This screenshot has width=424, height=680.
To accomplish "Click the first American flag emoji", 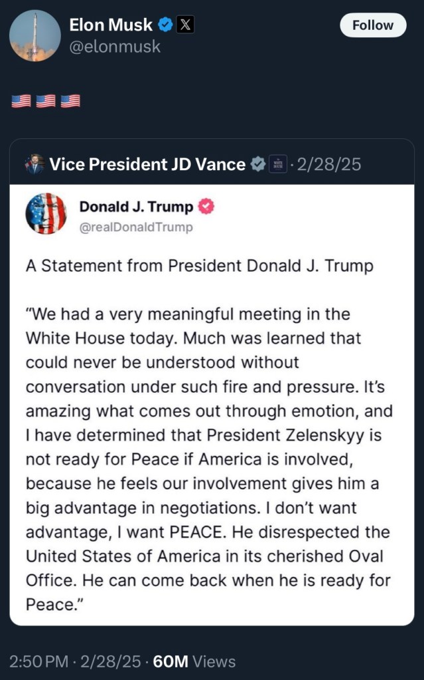I will pos(21,102).
